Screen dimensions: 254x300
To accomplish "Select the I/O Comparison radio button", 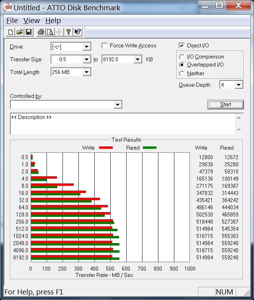I will (x=182, y=57).
